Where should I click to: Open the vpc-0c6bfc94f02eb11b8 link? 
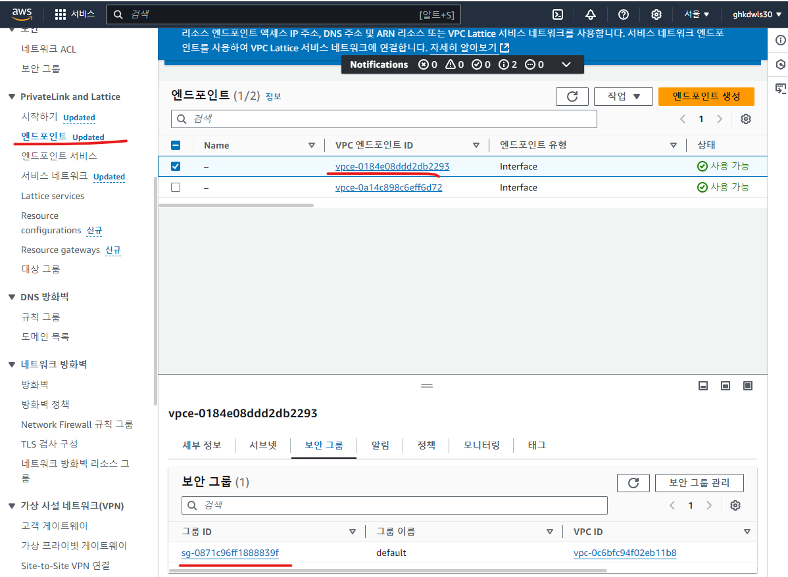coord(625,553)
